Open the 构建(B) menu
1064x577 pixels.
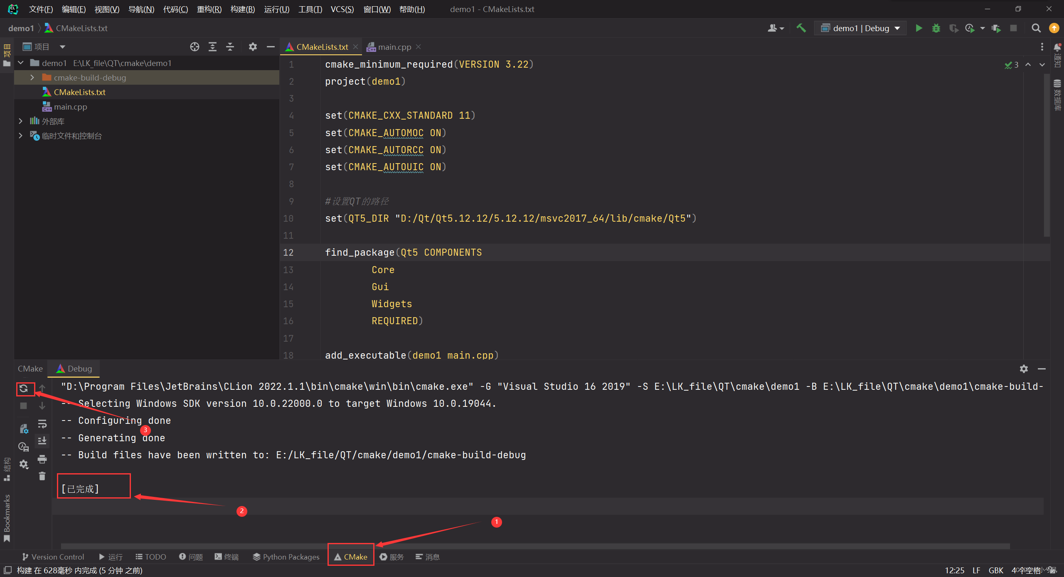tap(242, 9)
